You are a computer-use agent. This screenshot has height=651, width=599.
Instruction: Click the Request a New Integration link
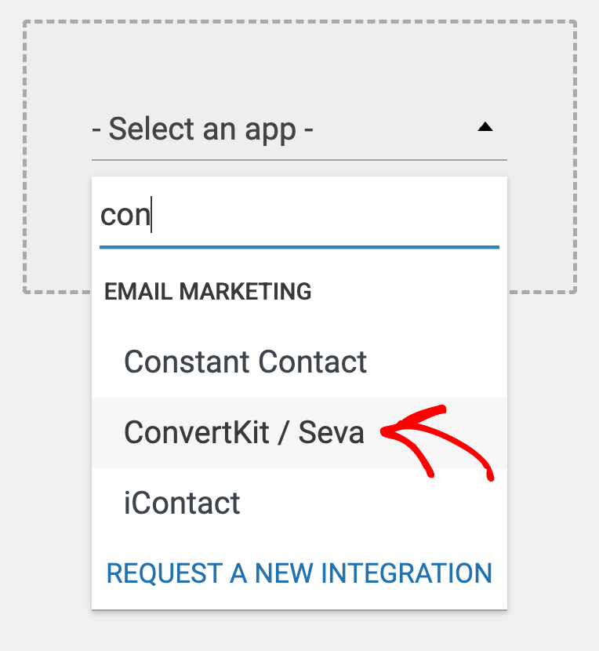coord(299,573)
